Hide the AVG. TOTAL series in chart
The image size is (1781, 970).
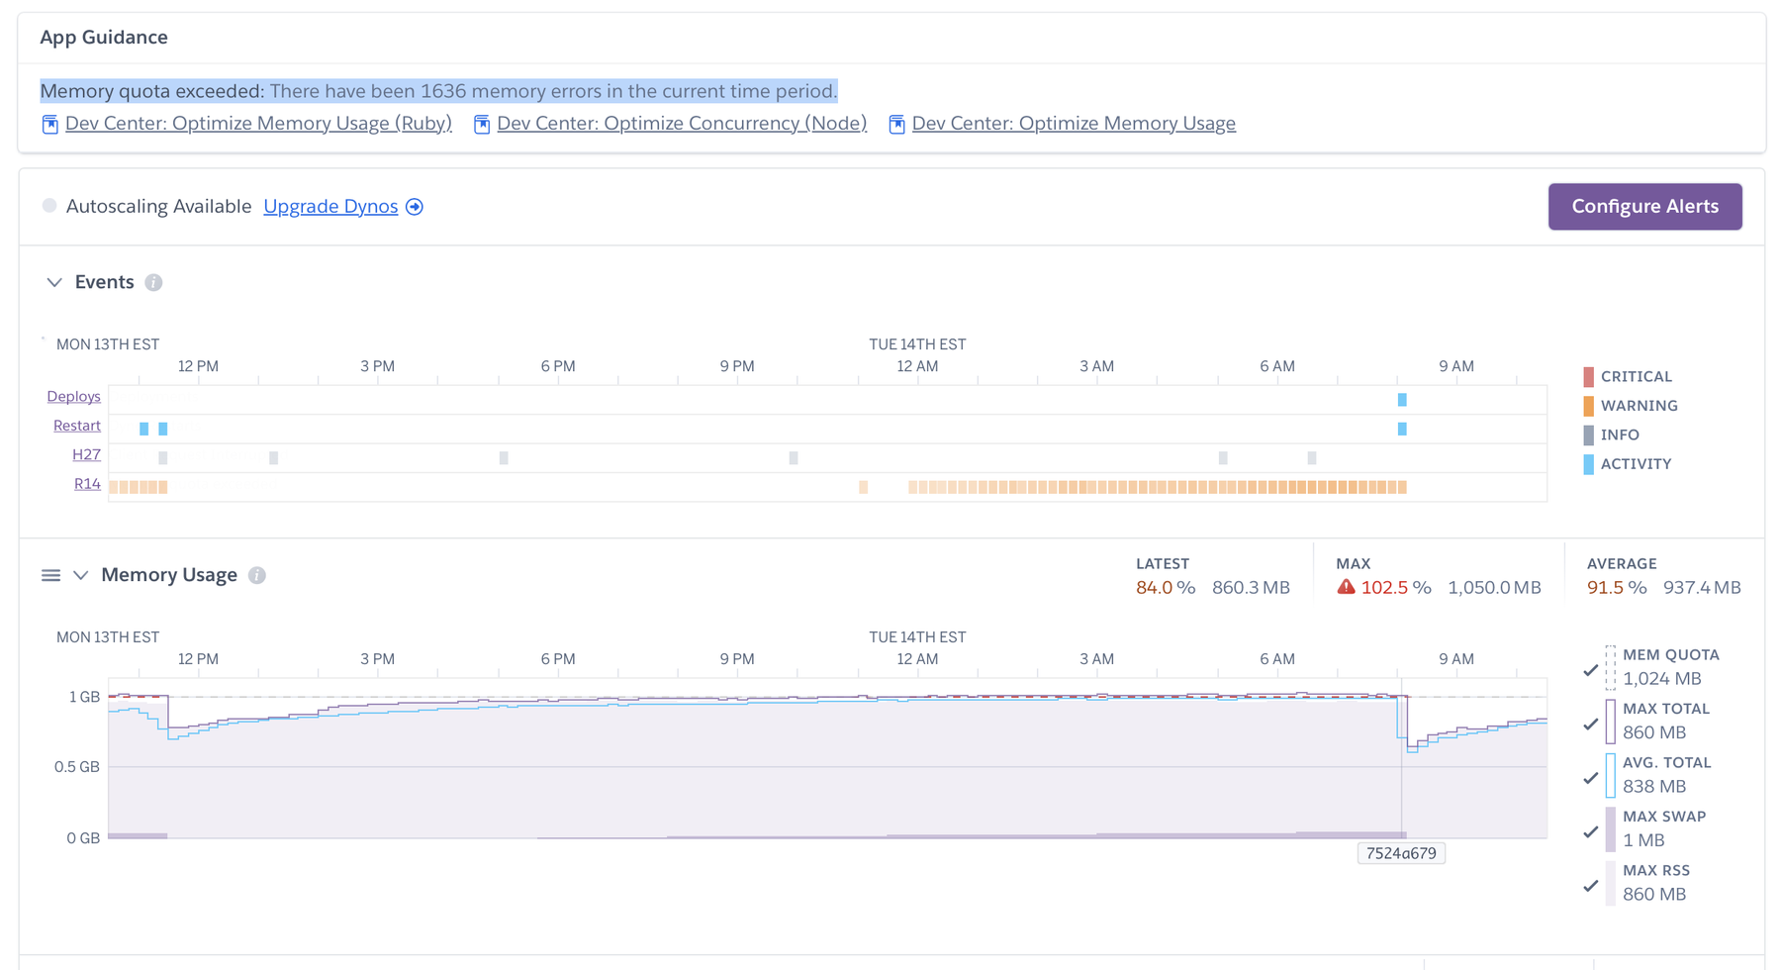1590,778
